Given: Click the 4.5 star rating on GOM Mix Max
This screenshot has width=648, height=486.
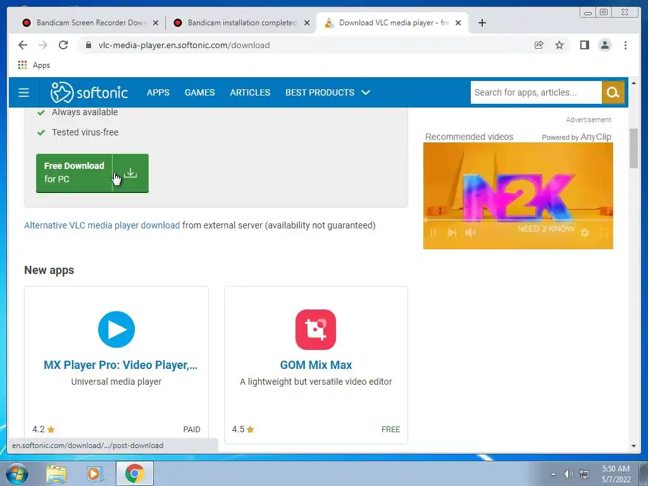Looking at the screenshot, I should [x=243, y=430].
